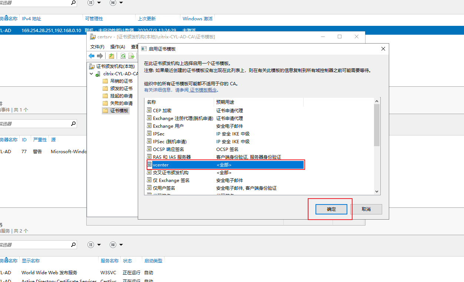Choose the IPSec (脱机申请) template row
Screen dimensions: 464x282
(170, 142)
